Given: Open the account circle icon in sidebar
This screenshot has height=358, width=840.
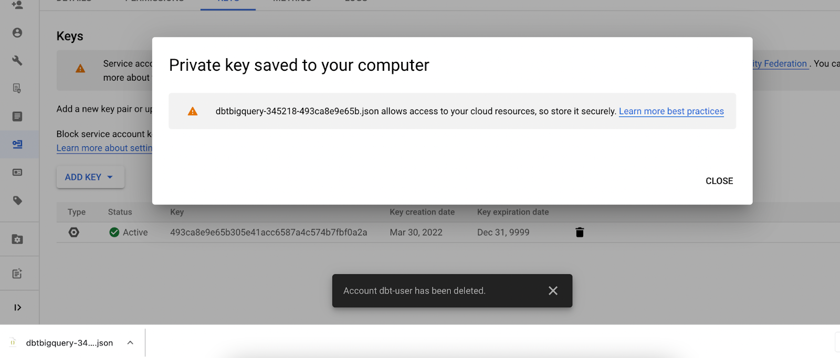Looking at the screenshot, I should click(x=17, y=32).
